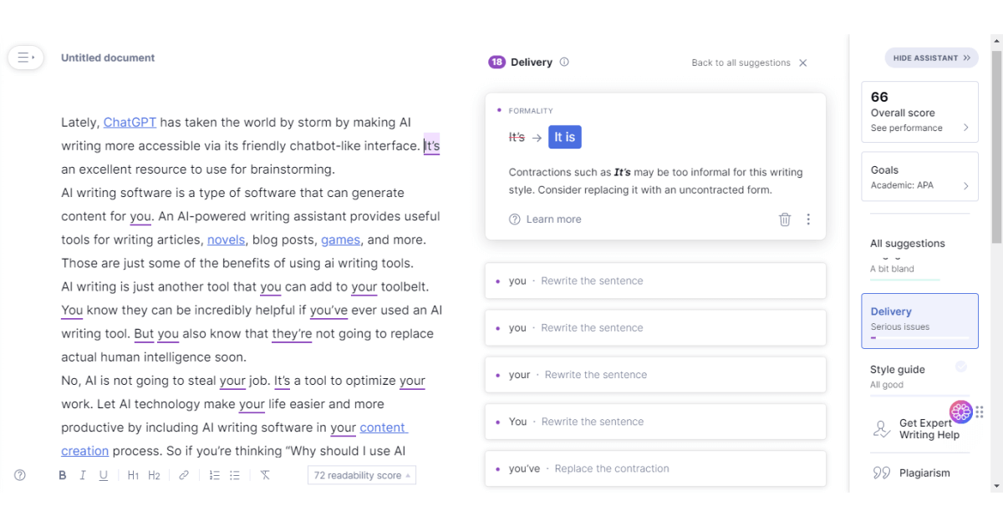Follow the ChatGPT link in the document
1003x526 pixels.
point(130,122)
